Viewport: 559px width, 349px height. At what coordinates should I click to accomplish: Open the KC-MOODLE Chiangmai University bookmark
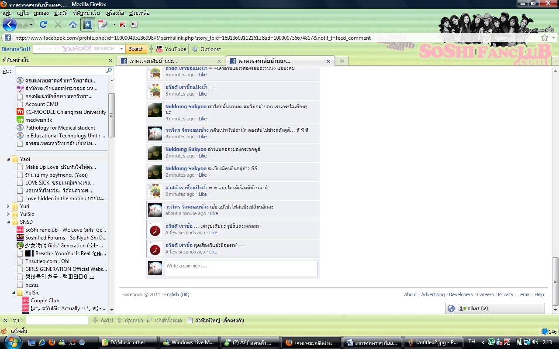pos(62,112)
